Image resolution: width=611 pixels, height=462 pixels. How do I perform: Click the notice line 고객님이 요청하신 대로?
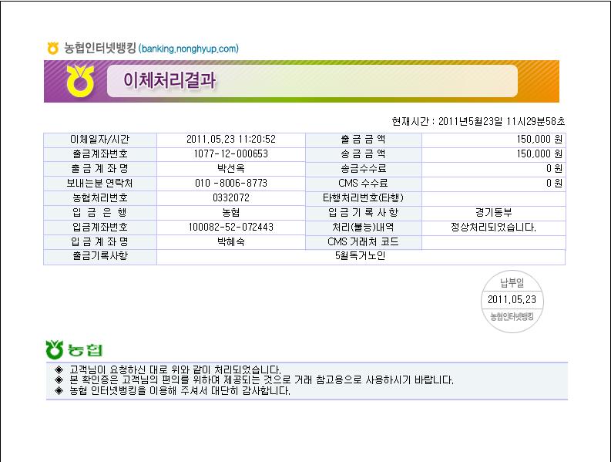(x=175, y=369)
